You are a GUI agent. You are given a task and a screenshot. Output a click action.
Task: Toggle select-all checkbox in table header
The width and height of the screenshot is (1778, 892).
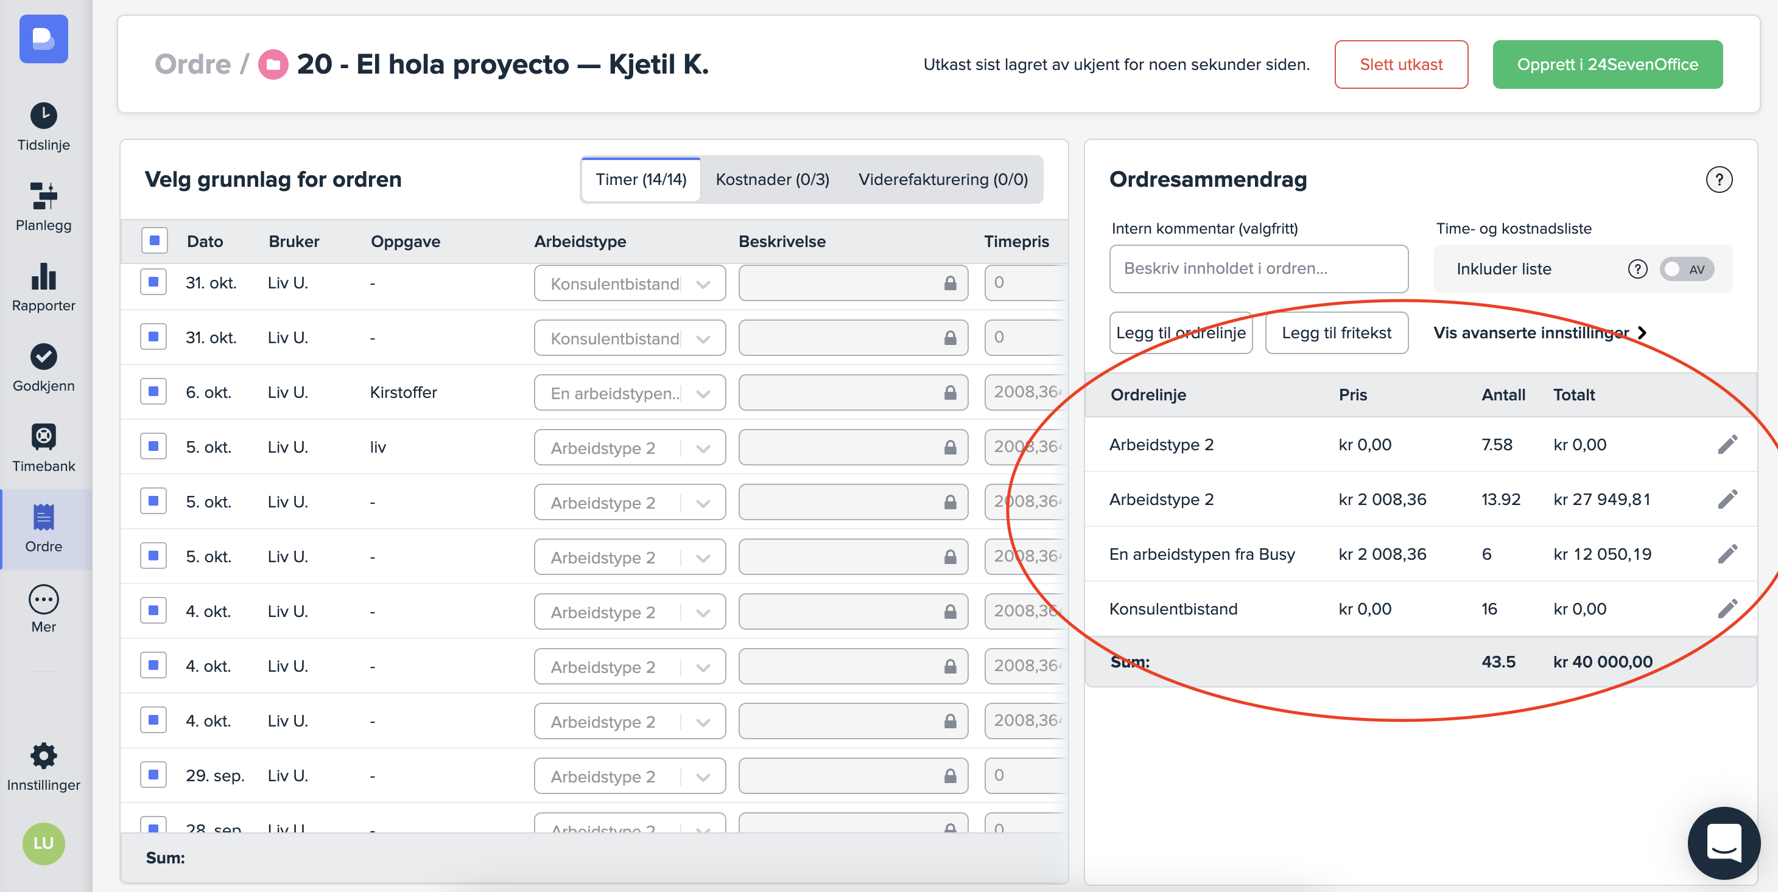[x=154, y=241]
